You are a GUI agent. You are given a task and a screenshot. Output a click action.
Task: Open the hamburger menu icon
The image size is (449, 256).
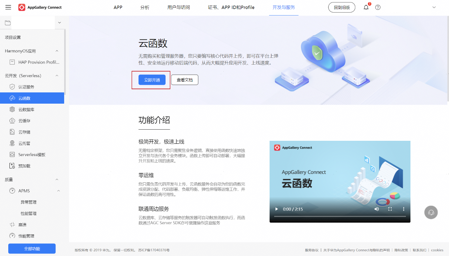point(8,7)
